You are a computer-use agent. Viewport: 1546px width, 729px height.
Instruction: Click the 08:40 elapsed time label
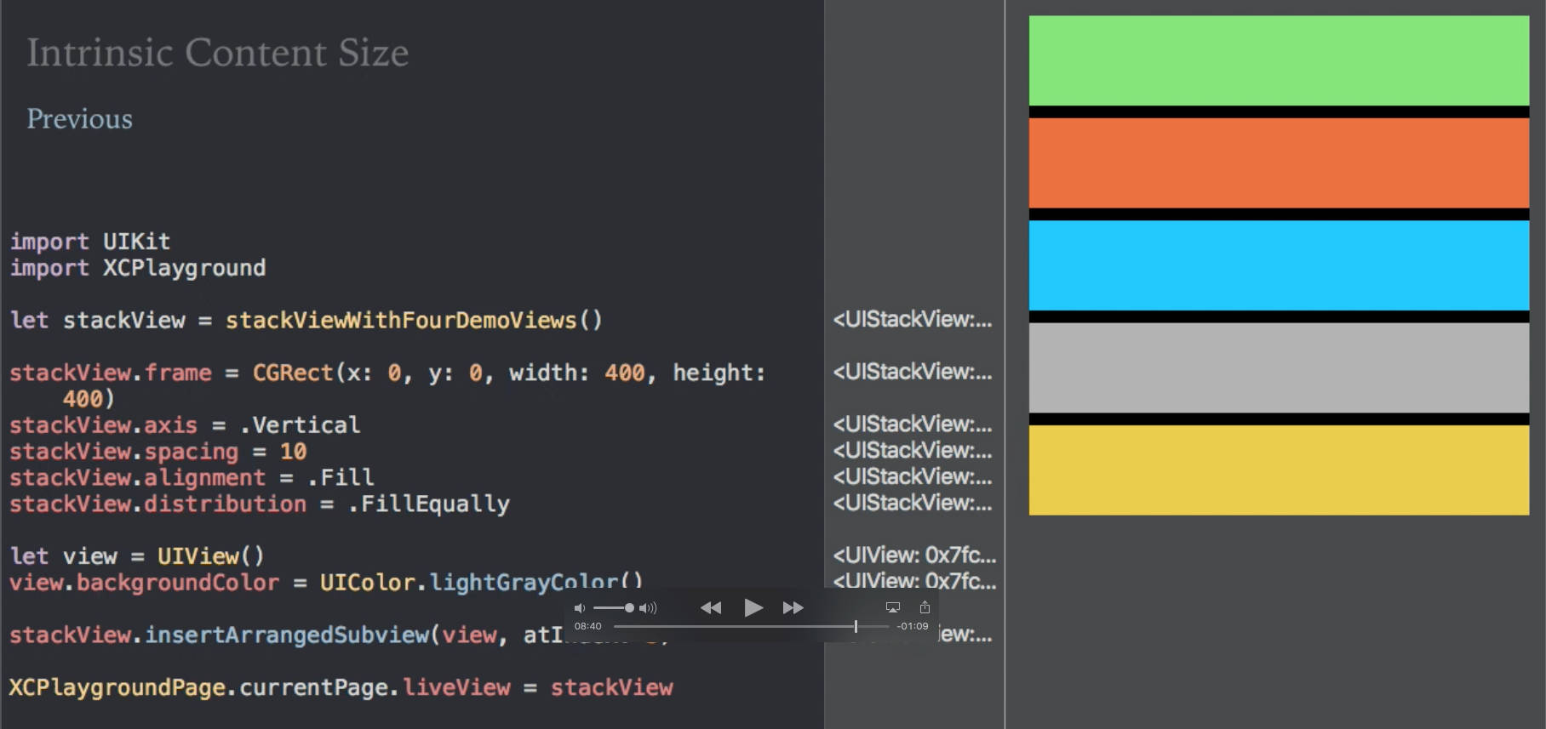pyautogui.click(x=587, y=626)
